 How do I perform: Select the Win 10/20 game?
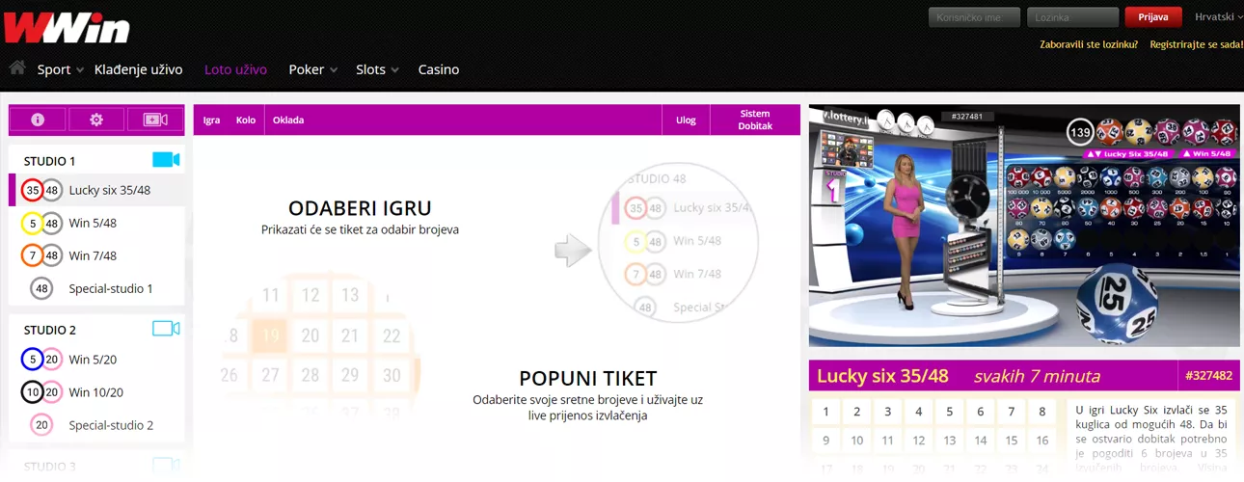pyautogui.click(x=96, y=392)
